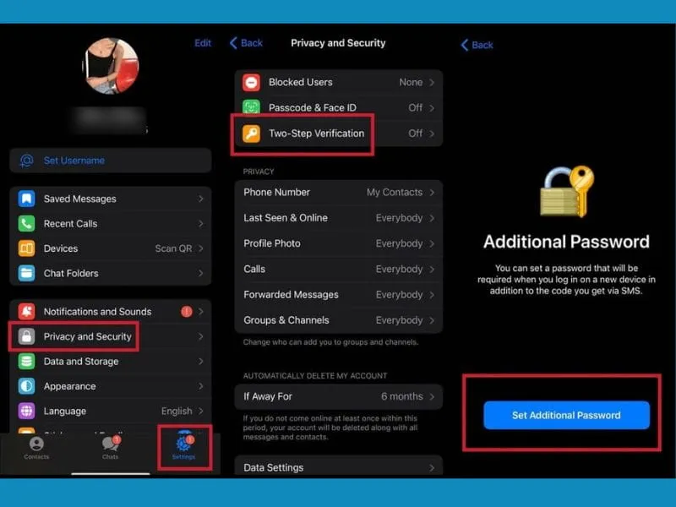Tap the Privacy and Security page title

pyautogui.click(x=338, y=43)
